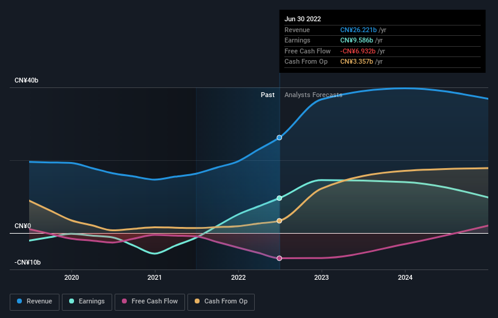
Task: Click the CN¥3.357b cash from op value
Action: point(357,62)
